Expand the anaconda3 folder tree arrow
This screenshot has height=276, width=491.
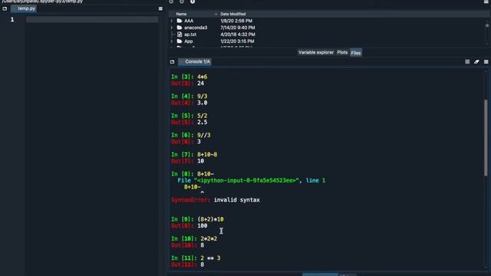[x=172, y=28]
